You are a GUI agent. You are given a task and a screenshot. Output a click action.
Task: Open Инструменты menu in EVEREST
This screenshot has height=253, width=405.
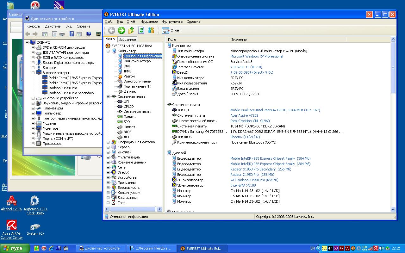pos(172,22)
